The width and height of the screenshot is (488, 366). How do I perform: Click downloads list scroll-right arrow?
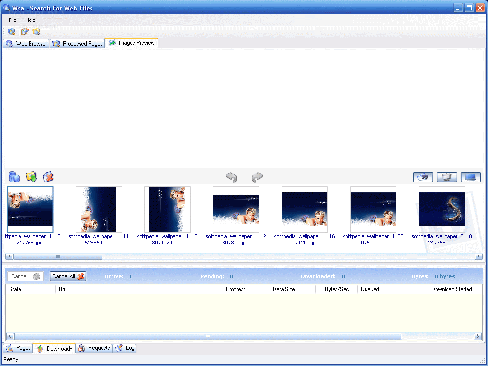(478, 336)
